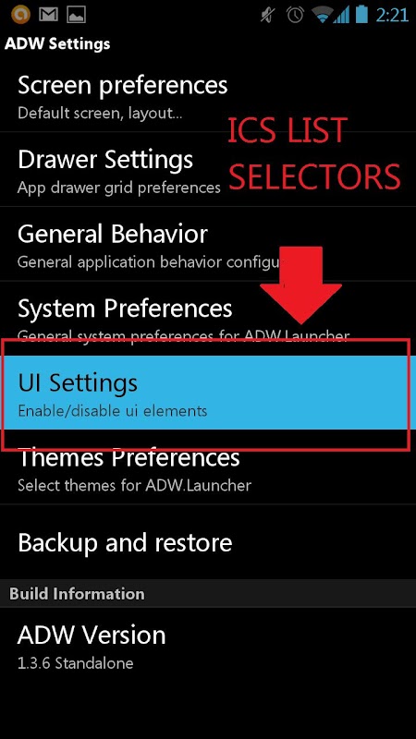The image size is (416, 739).
Task: Click the red downward arrow annotation
Action: point(300,285)
